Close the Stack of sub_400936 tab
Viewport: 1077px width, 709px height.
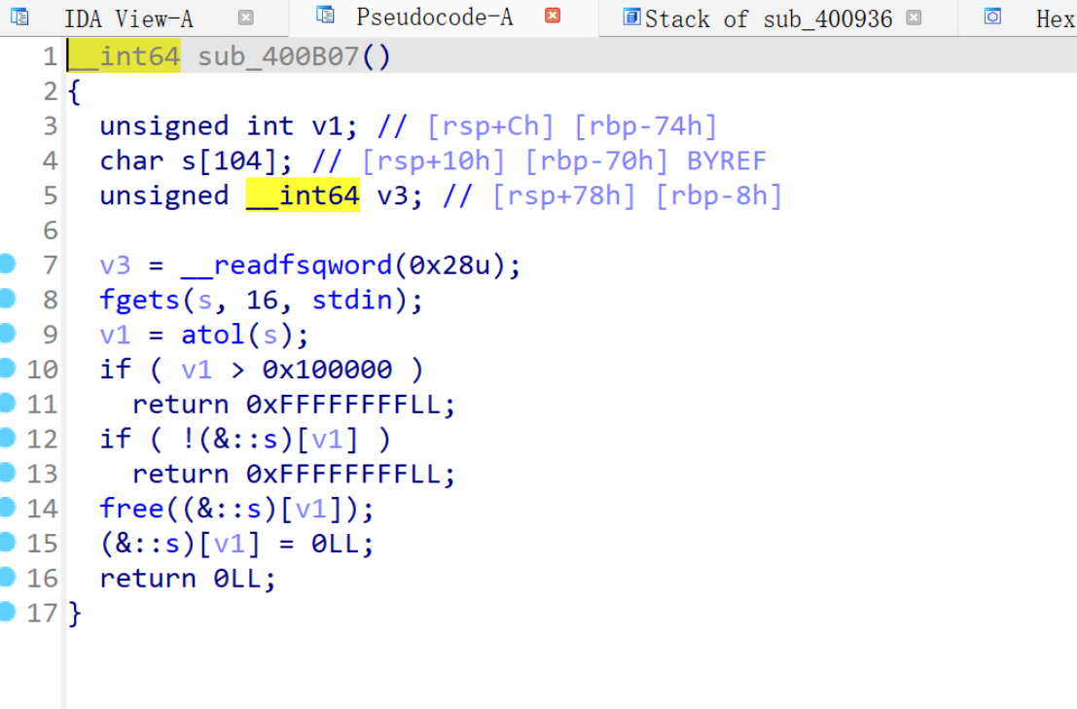click(x=914, y=18)
